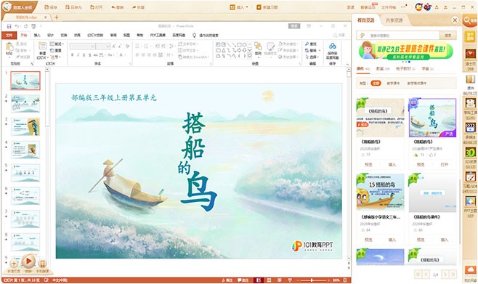Select the Teaching Courseware type filter
This screenshot has width=478, height=284.
(x=393, y=84)
